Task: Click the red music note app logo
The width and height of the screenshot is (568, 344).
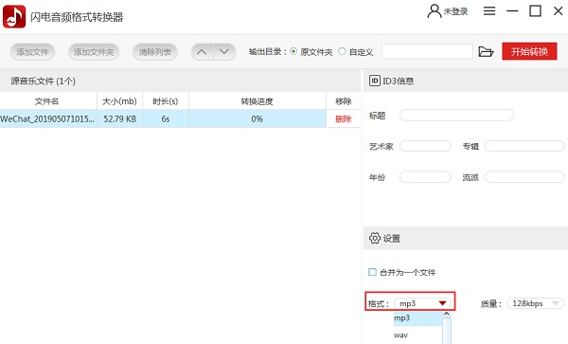Action: pyautogui.click(x=14, y=16)
